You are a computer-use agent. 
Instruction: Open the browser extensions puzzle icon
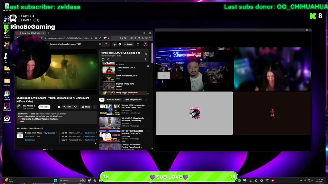(x=121, y=38)
